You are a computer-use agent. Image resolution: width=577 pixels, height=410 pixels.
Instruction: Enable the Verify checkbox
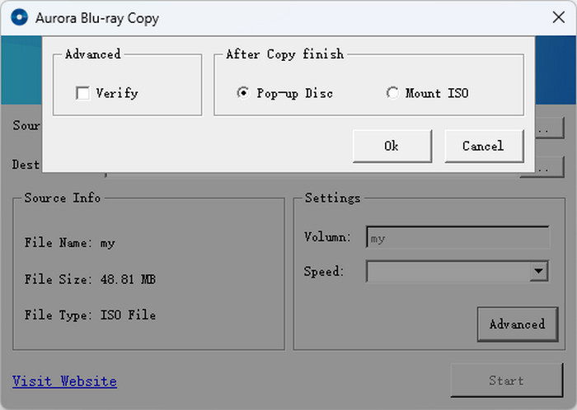tap(83, 94)
